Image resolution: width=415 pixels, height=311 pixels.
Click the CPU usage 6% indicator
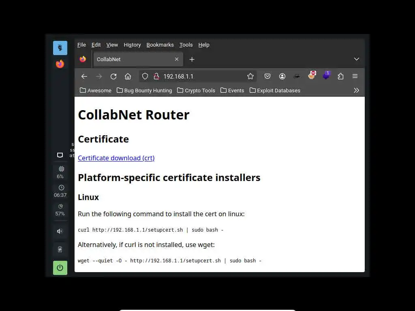pos(60,173)
